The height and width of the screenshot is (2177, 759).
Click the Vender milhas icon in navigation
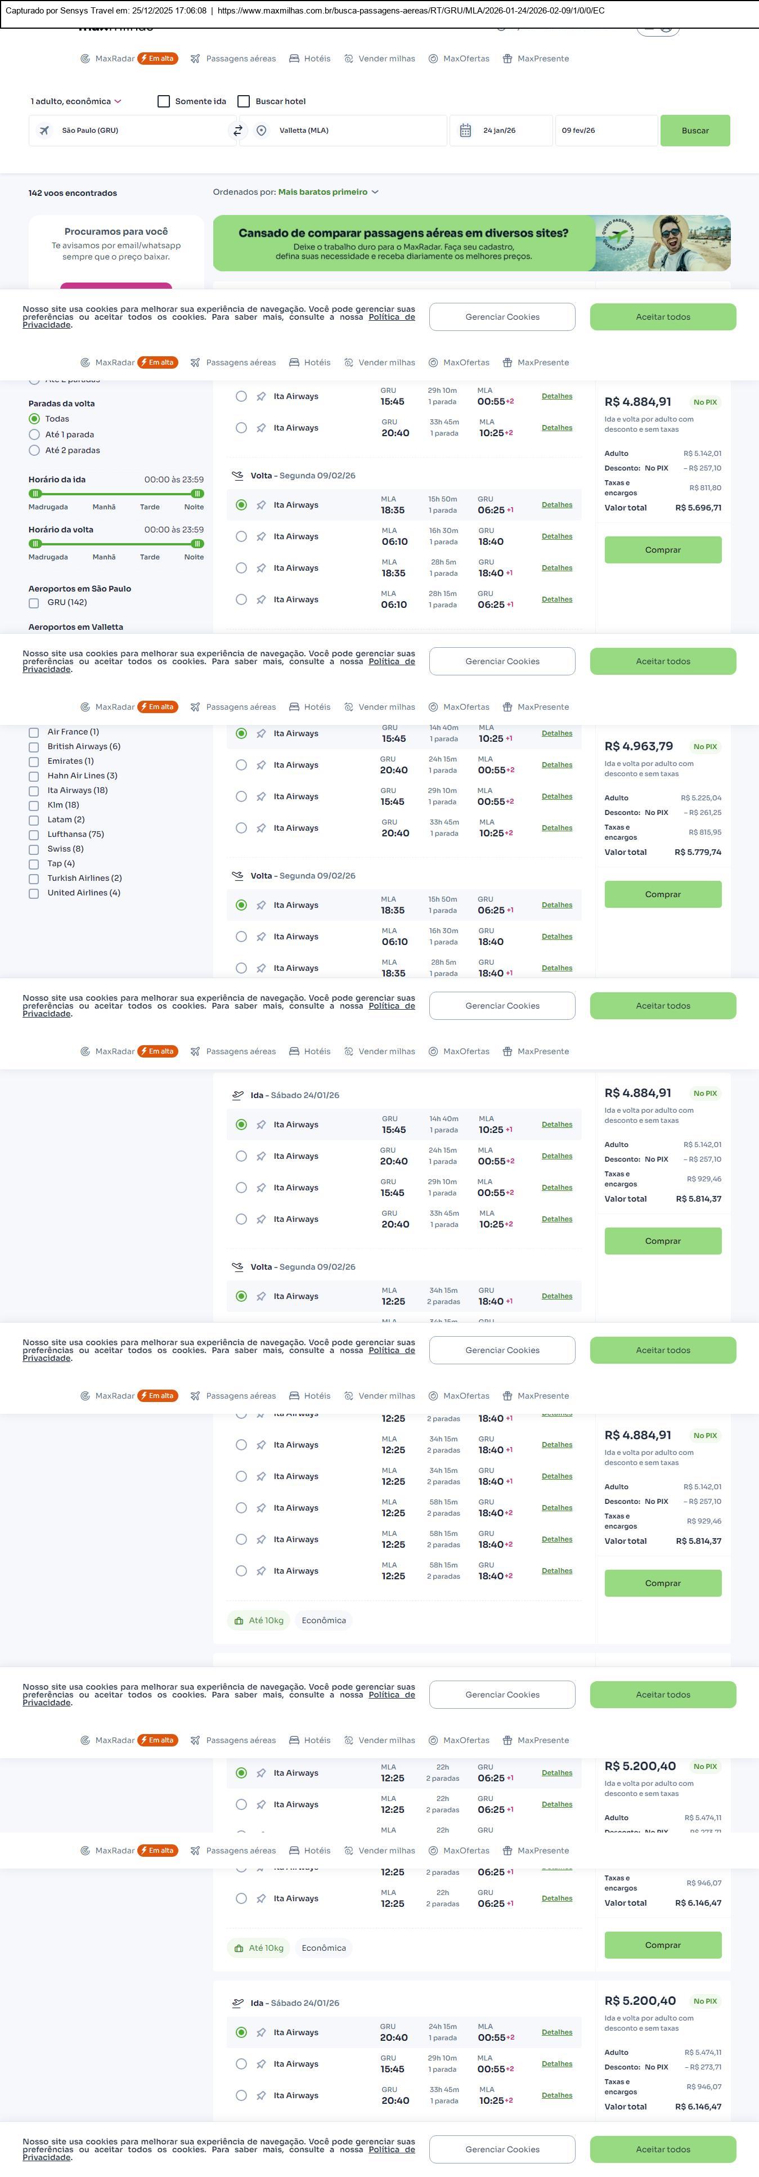348,59
